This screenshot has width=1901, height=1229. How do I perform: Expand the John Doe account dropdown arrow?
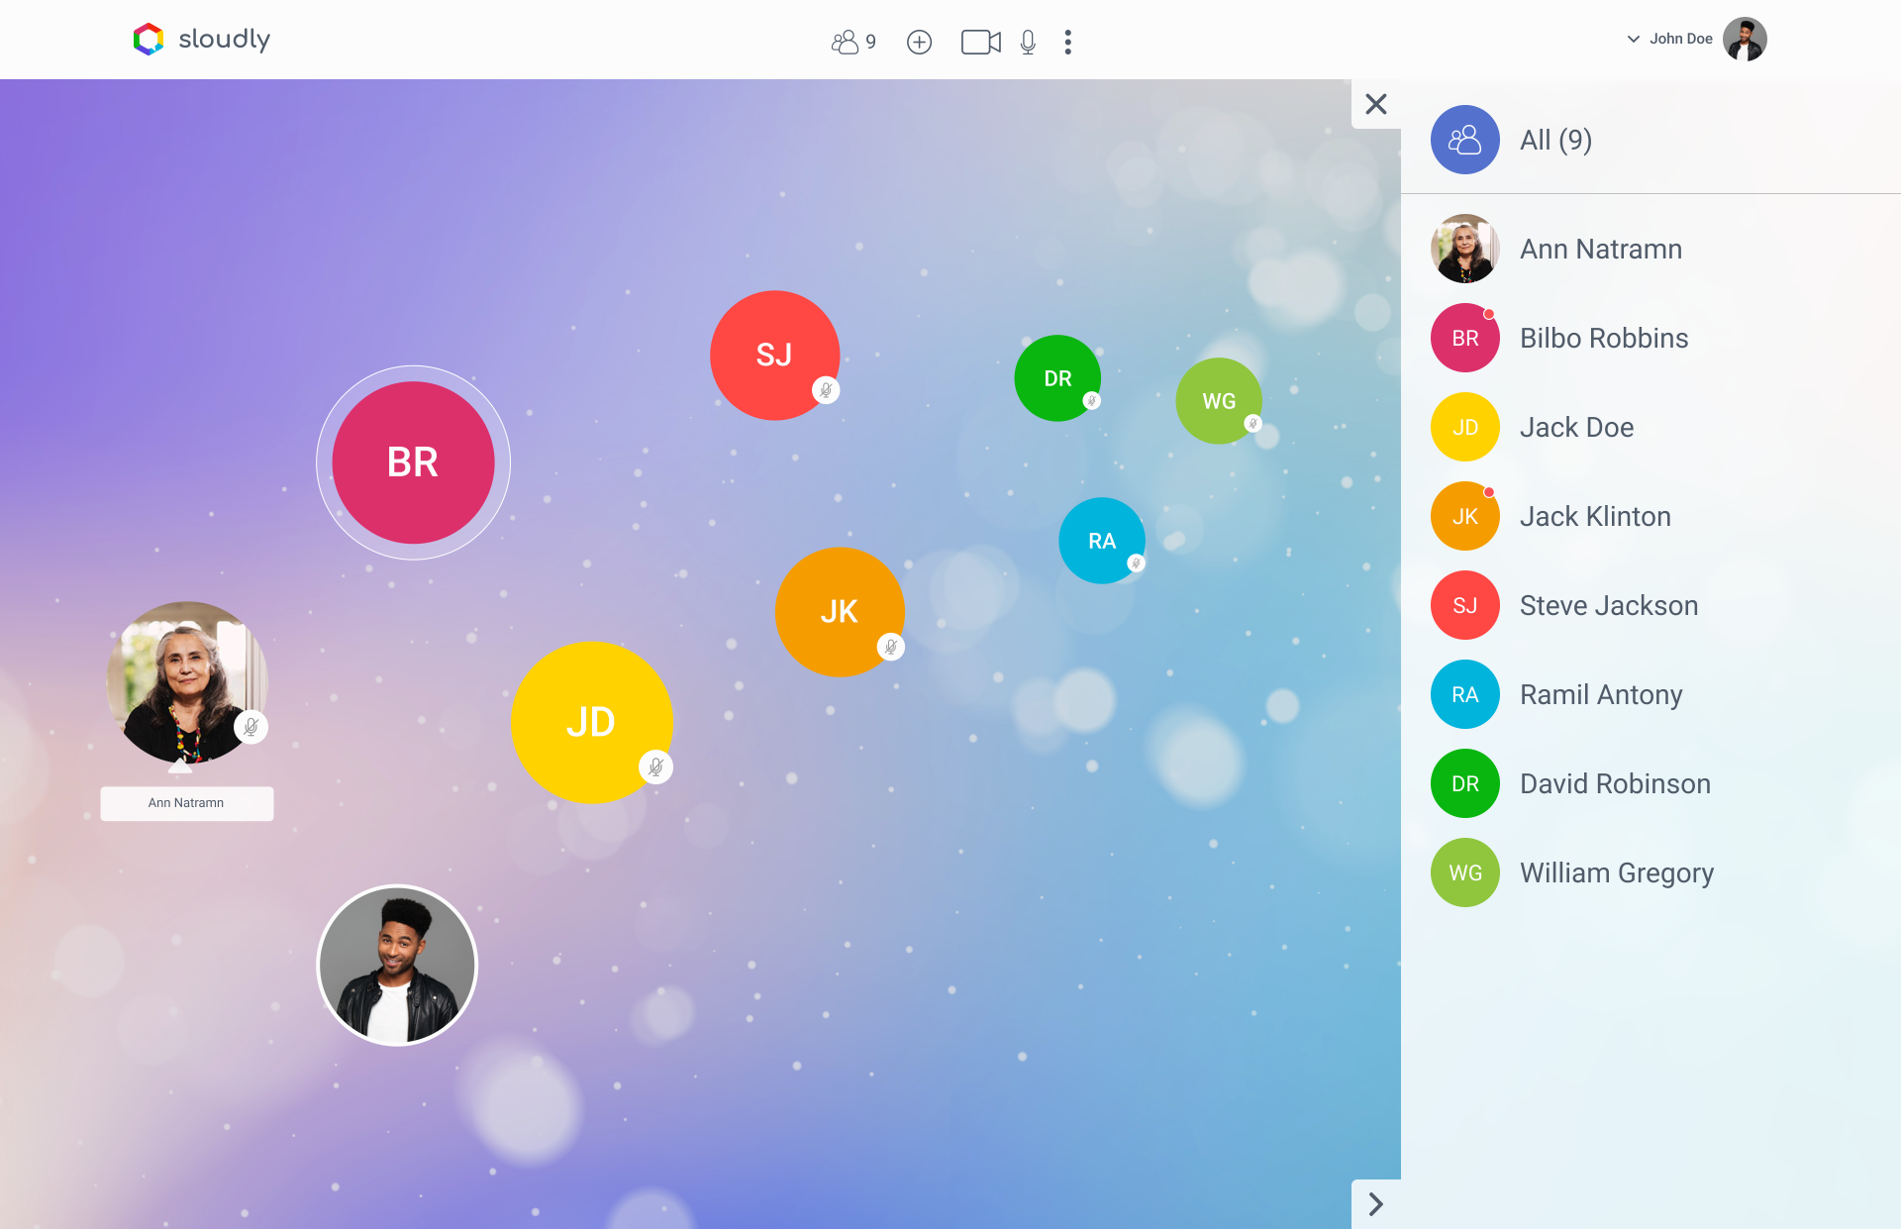tap(1634, 40)
